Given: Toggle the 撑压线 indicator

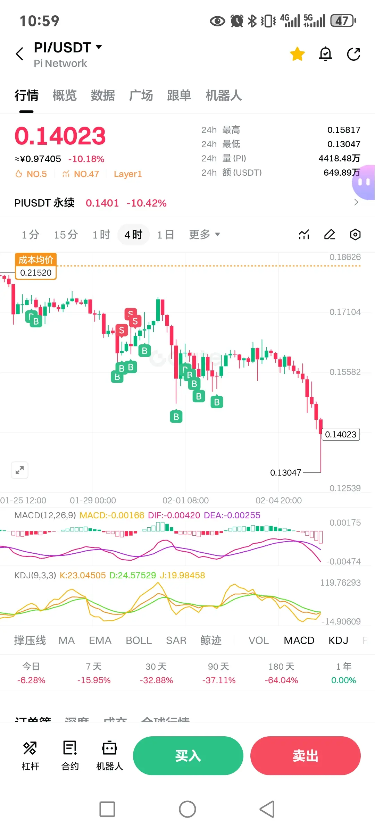Looking at the screenshot, I should 30,640.
